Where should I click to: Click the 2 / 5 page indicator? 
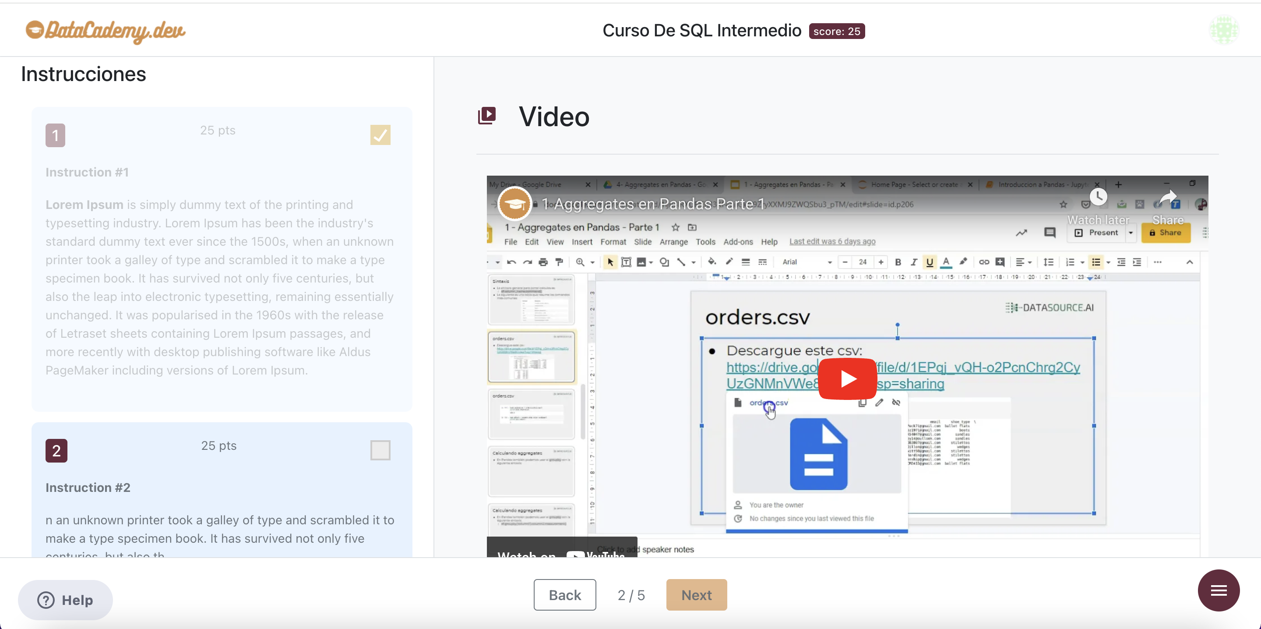tap(631, 595)
